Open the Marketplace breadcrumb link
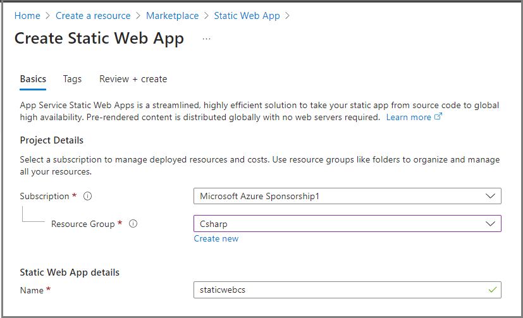Screen dimensions: 523x318 [x=173, y=16]
